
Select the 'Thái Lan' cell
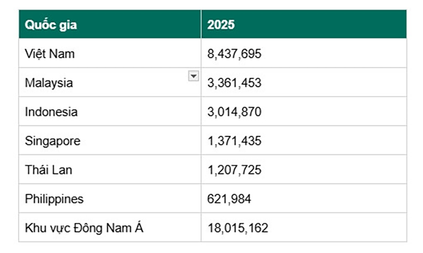point(110,170)
